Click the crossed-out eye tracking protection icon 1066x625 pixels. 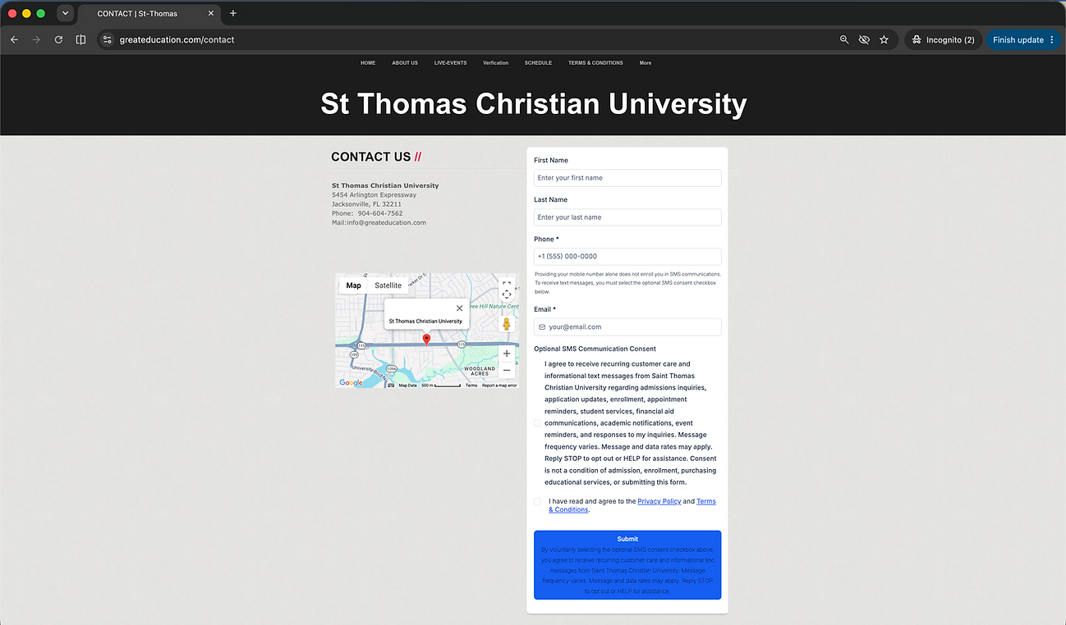[864, 39]
